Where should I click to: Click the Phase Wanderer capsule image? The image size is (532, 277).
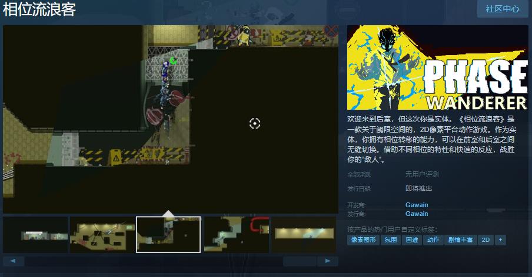coord(437,67)
